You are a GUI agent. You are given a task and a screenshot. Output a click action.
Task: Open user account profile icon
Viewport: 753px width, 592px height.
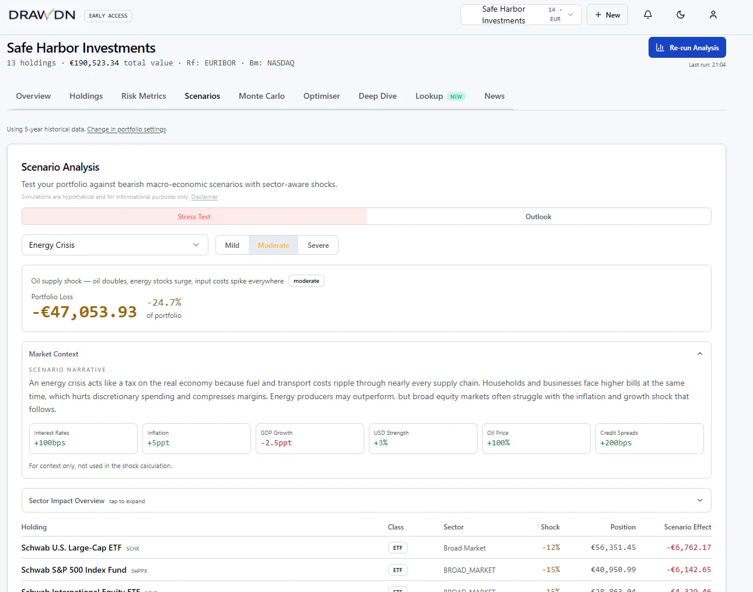tap(713, 15)
